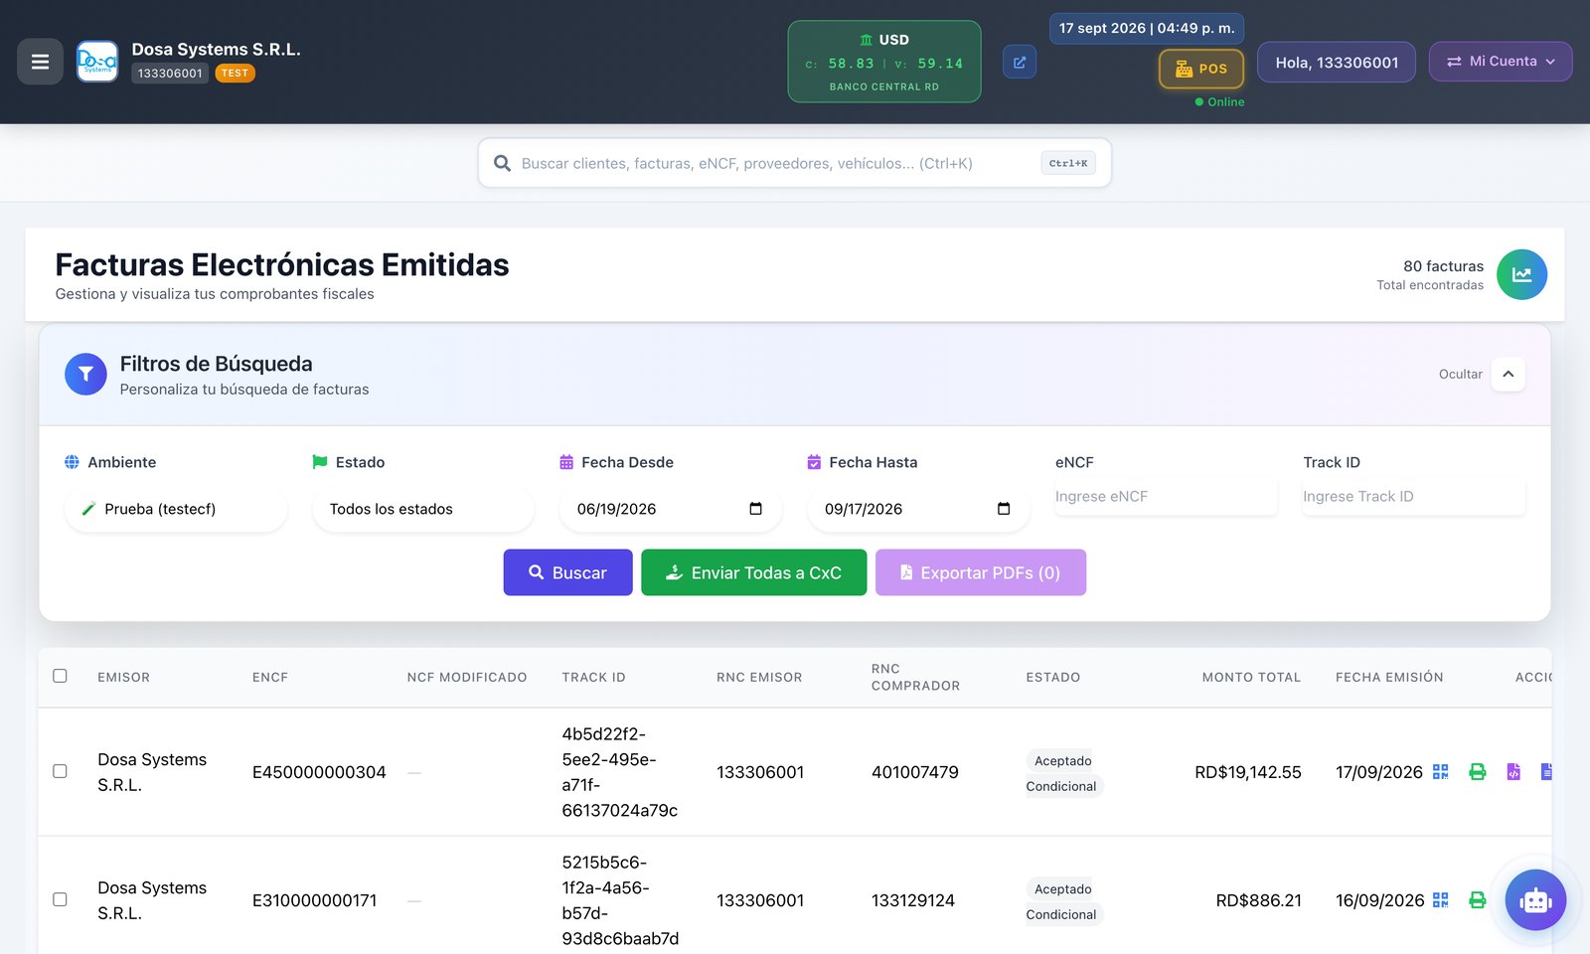Click RNC comprador 401007479 cell
The height and width of the screenshot is (954, 1590).
pos(915,772)
